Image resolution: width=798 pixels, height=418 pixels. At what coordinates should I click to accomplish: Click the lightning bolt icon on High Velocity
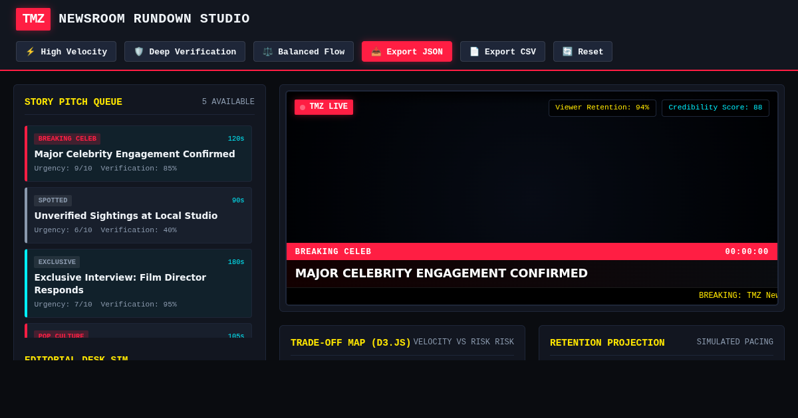(x=31, y=52)
